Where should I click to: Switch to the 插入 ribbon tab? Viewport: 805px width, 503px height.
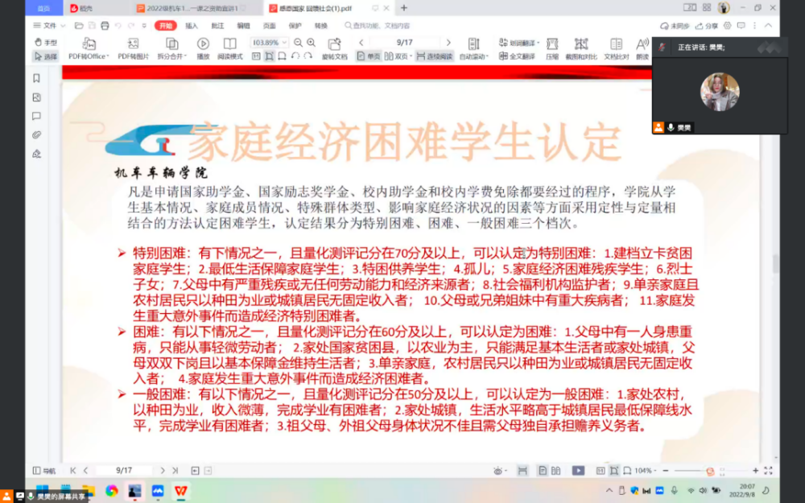(x=190, y=25)
